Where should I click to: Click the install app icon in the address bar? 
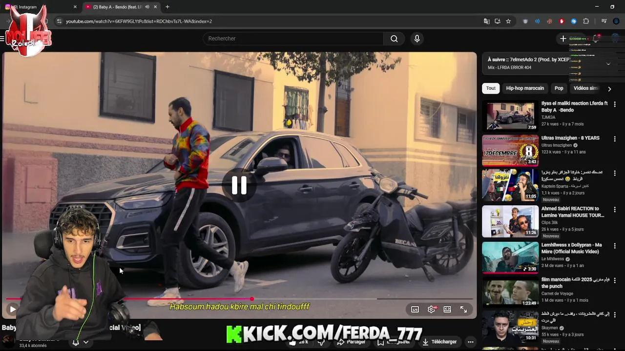point(497,21)
